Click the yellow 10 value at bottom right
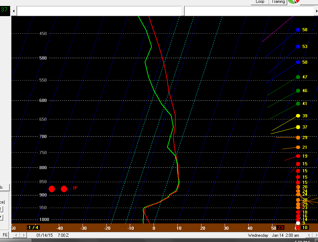The height and width of the screenshot is (242, 318). pos(305,228)
